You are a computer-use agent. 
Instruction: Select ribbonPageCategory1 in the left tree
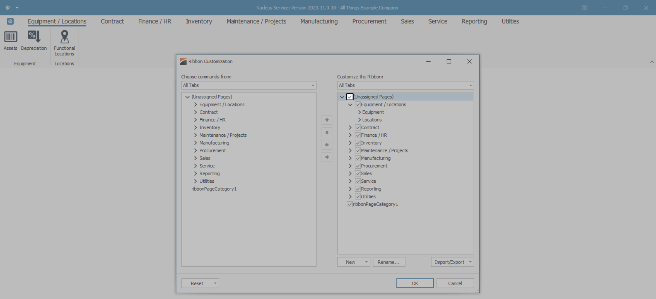click(x=214, y=189)
